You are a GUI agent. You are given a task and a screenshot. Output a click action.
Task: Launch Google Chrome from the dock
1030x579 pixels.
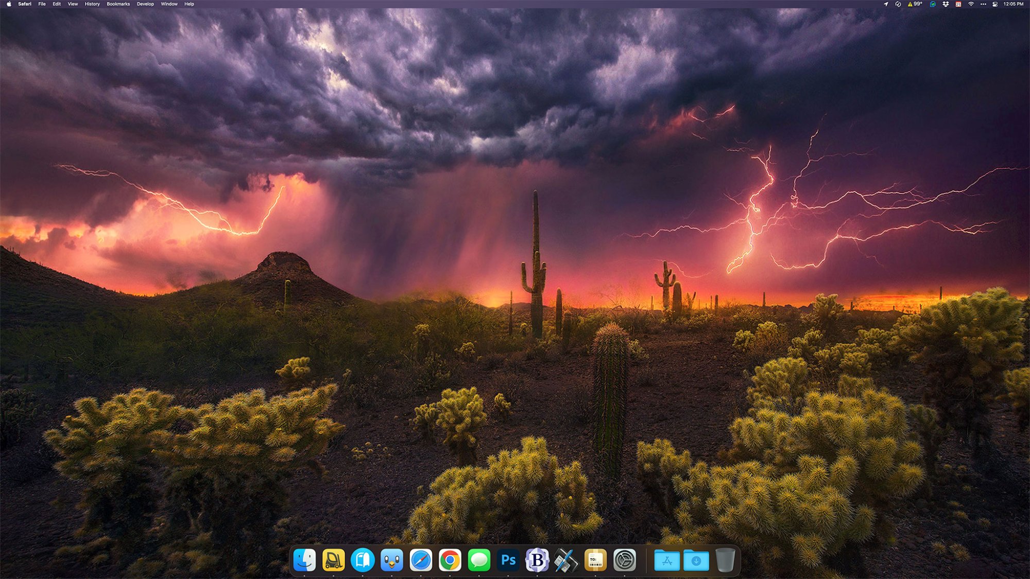click(450, 560)
